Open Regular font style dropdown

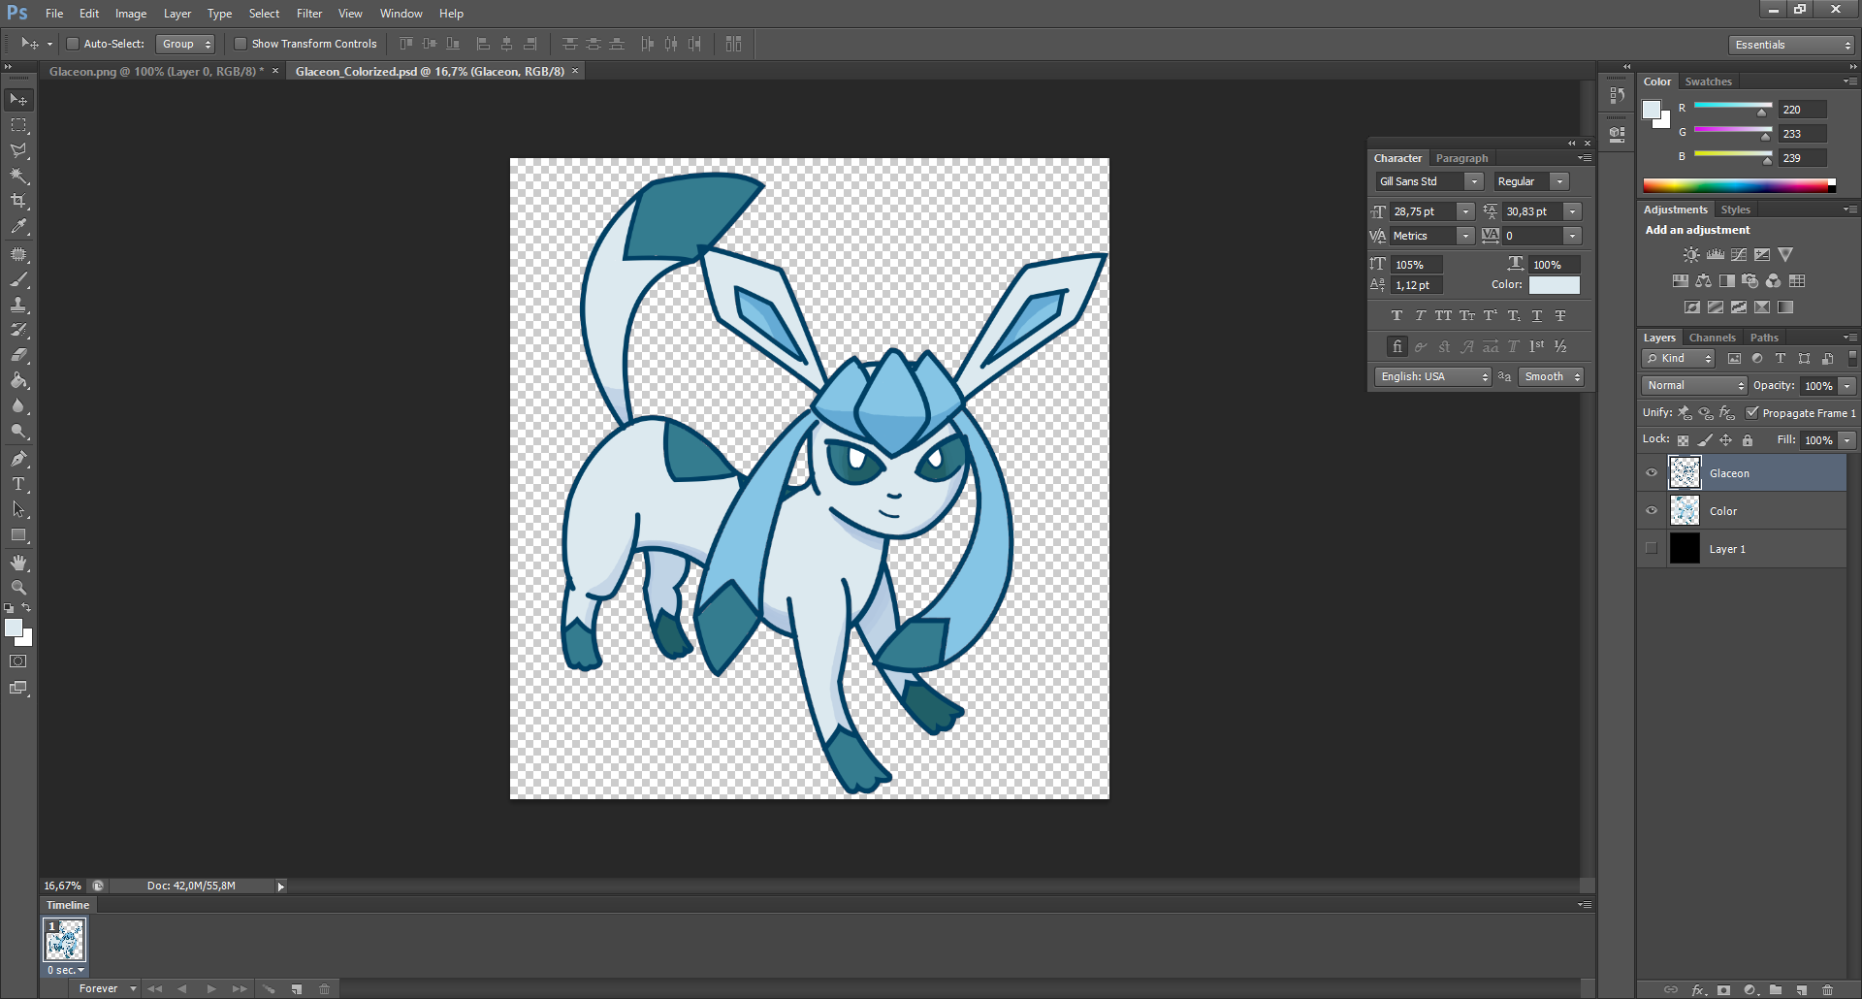(x=1559, y=181)
